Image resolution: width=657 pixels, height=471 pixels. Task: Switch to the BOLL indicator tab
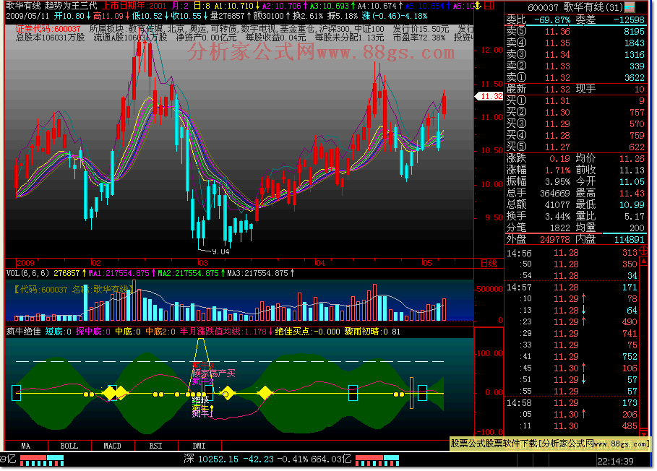[69, 446]
